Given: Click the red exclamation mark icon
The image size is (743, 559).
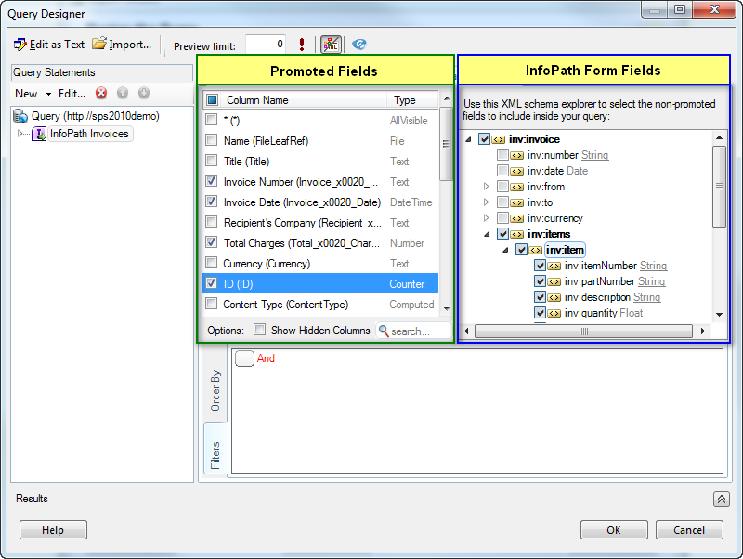Looking at the screenshot, I should [302, 45].
